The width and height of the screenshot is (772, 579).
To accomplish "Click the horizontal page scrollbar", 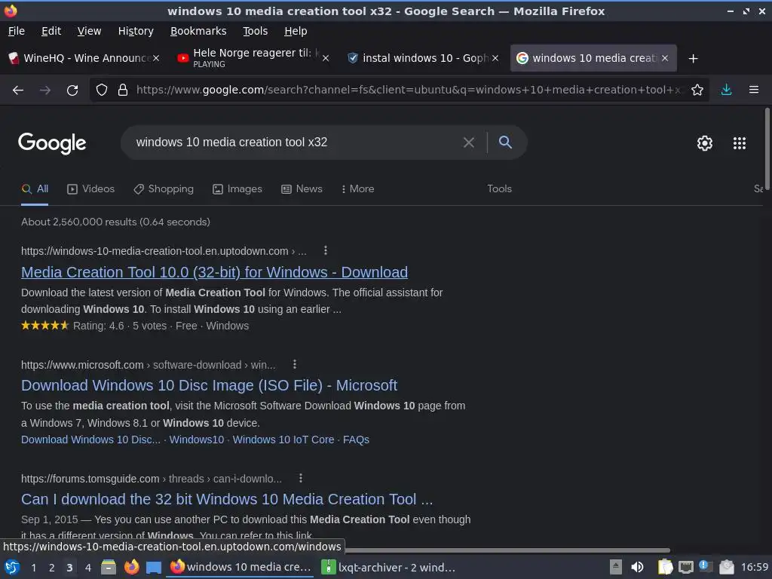I will click(x=507, y=550).
